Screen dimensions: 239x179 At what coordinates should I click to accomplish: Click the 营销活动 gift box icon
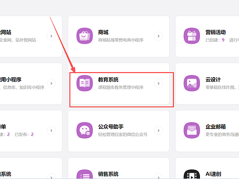tap(192, 36)
